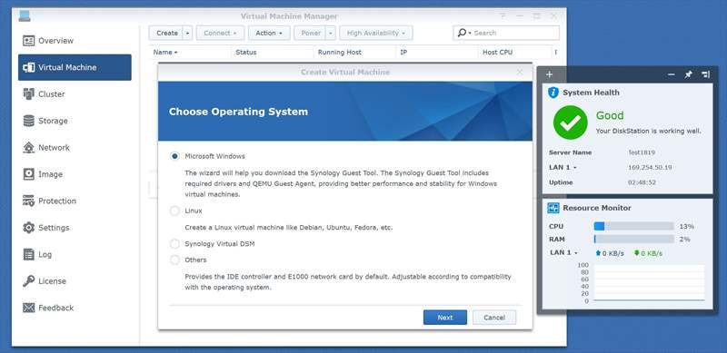Click the CPU usage bar
The width and height of the screenshot is (727, 353).
tap(633, 227)
